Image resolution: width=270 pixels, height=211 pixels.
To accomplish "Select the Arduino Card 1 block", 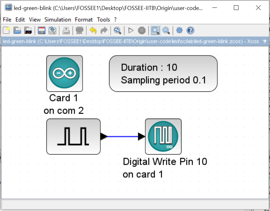I will [x=65, y=73].
